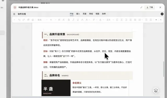167x98 pixels.
Task: Click the file name 半盏品牌升级方案.docx
Action: coord(28,8)
